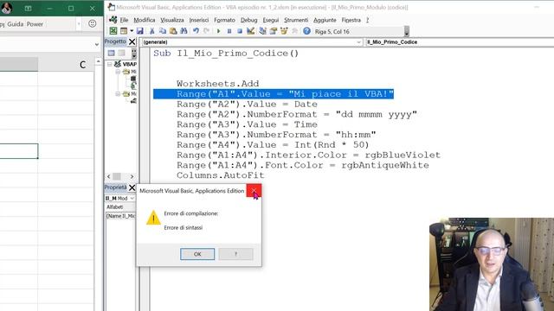This screenshot has height=311, width=554.
Task: Select column C header in Excel
Action: tap(66, 65)
